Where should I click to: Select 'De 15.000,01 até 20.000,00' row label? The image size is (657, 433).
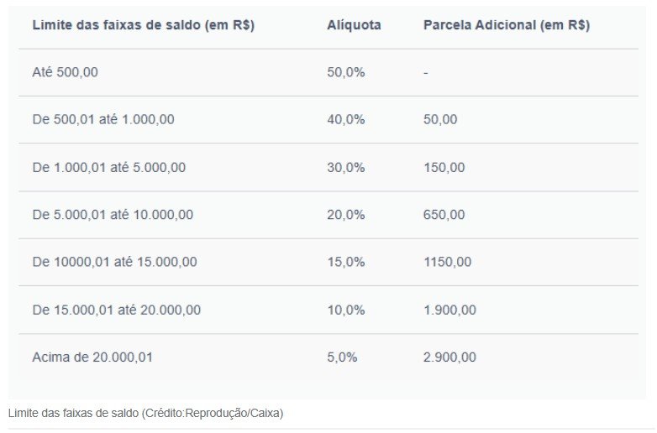tap(117, 310)
